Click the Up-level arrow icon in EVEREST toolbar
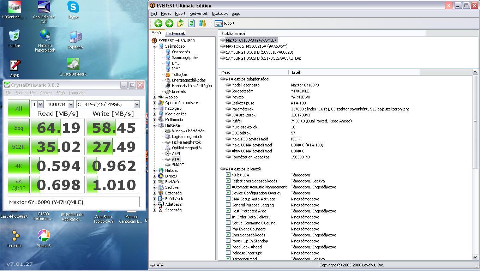 point(180,23)
